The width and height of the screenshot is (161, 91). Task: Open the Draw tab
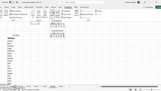[20, 7]
